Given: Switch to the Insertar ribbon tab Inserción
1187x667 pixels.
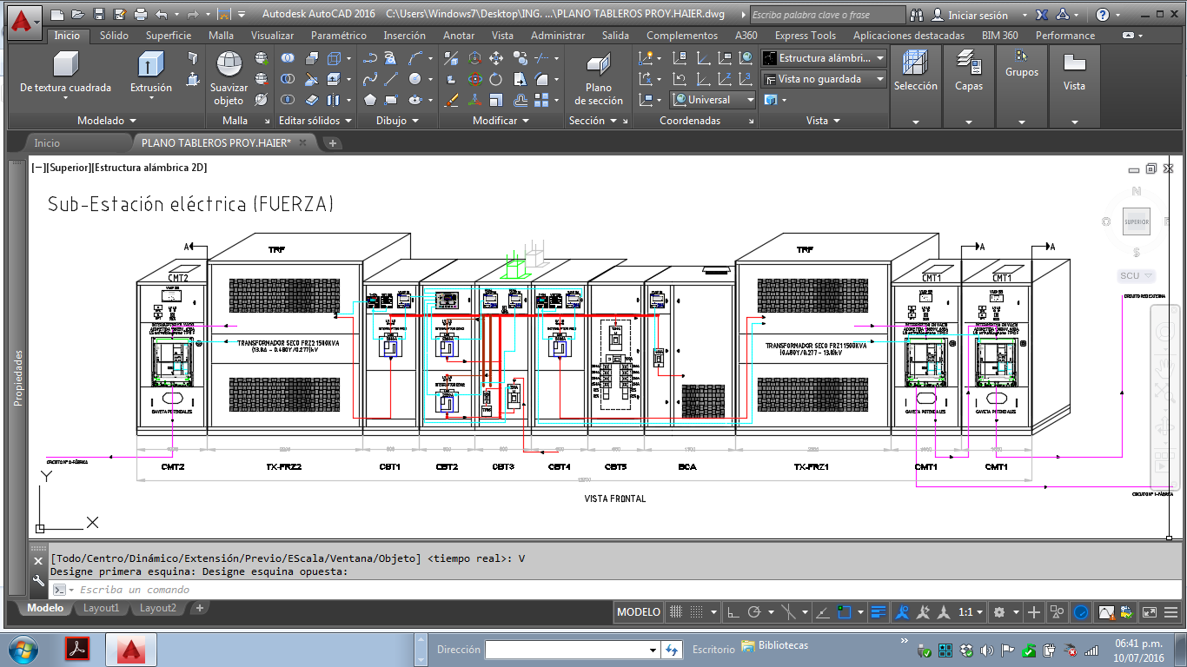Looking at the screenshot, I should click(x=404, y=36).
